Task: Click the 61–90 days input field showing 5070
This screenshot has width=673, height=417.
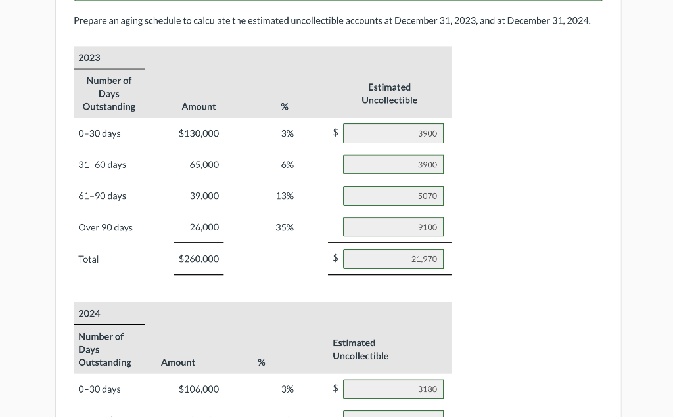Action: [393, 195]
